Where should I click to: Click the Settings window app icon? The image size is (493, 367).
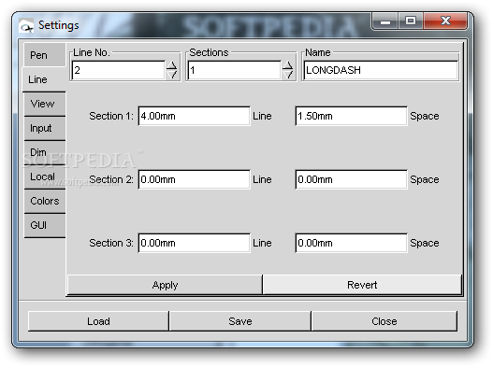(x=26, y=26)
